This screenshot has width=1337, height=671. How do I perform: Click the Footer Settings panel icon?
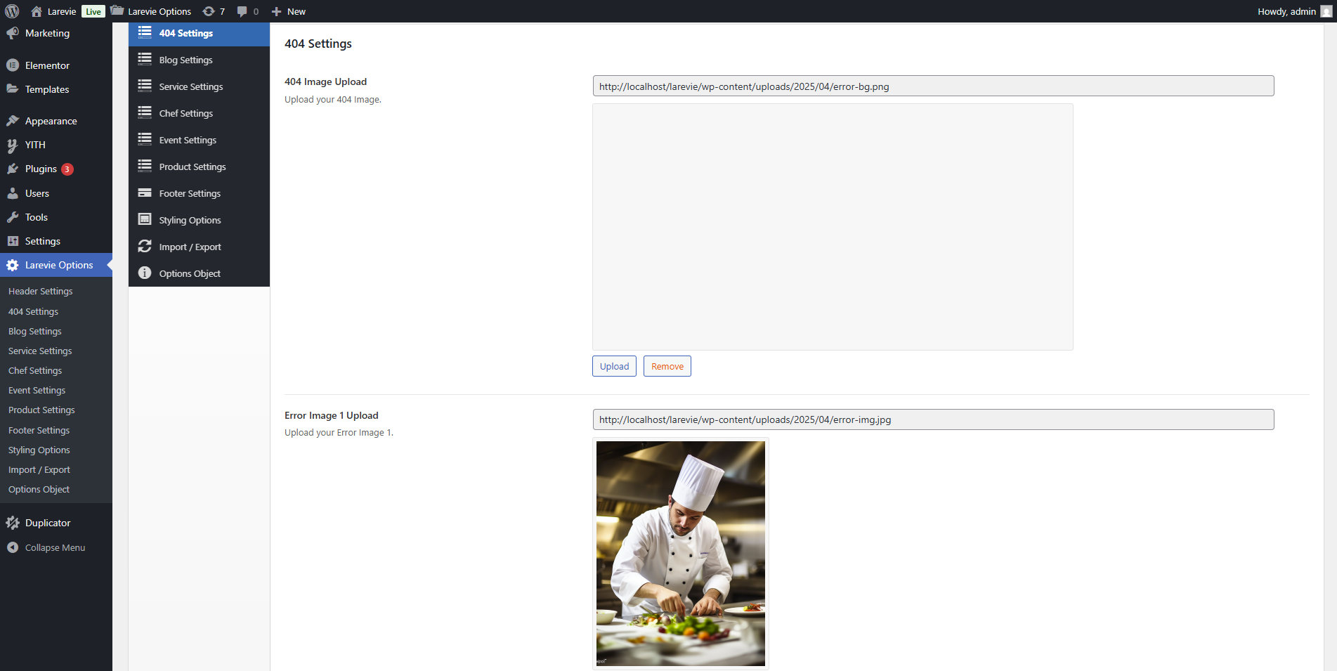pos(145,193)
